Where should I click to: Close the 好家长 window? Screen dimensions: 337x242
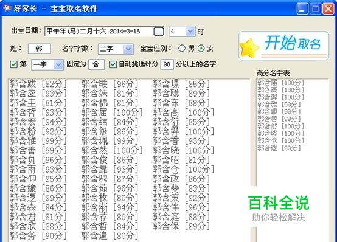[x=328, y=9]
